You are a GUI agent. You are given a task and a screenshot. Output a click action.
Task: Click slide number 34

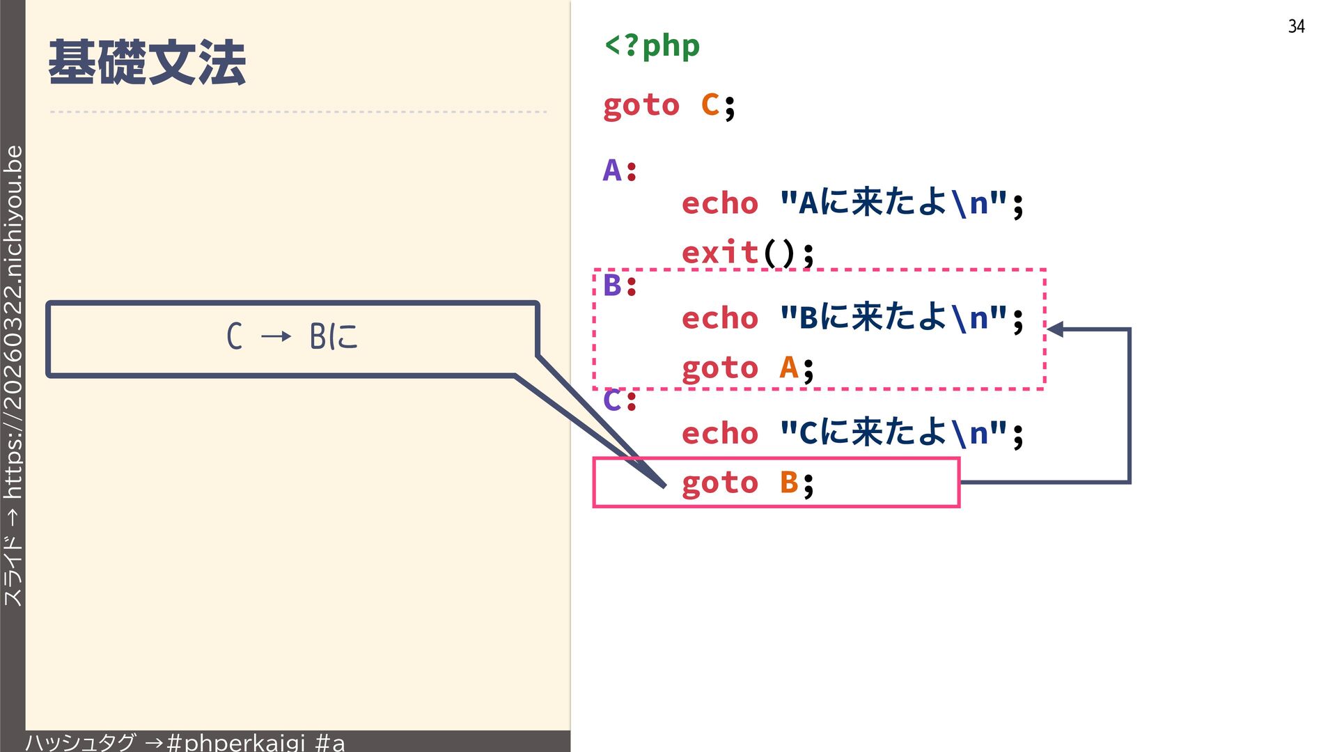1295,26
